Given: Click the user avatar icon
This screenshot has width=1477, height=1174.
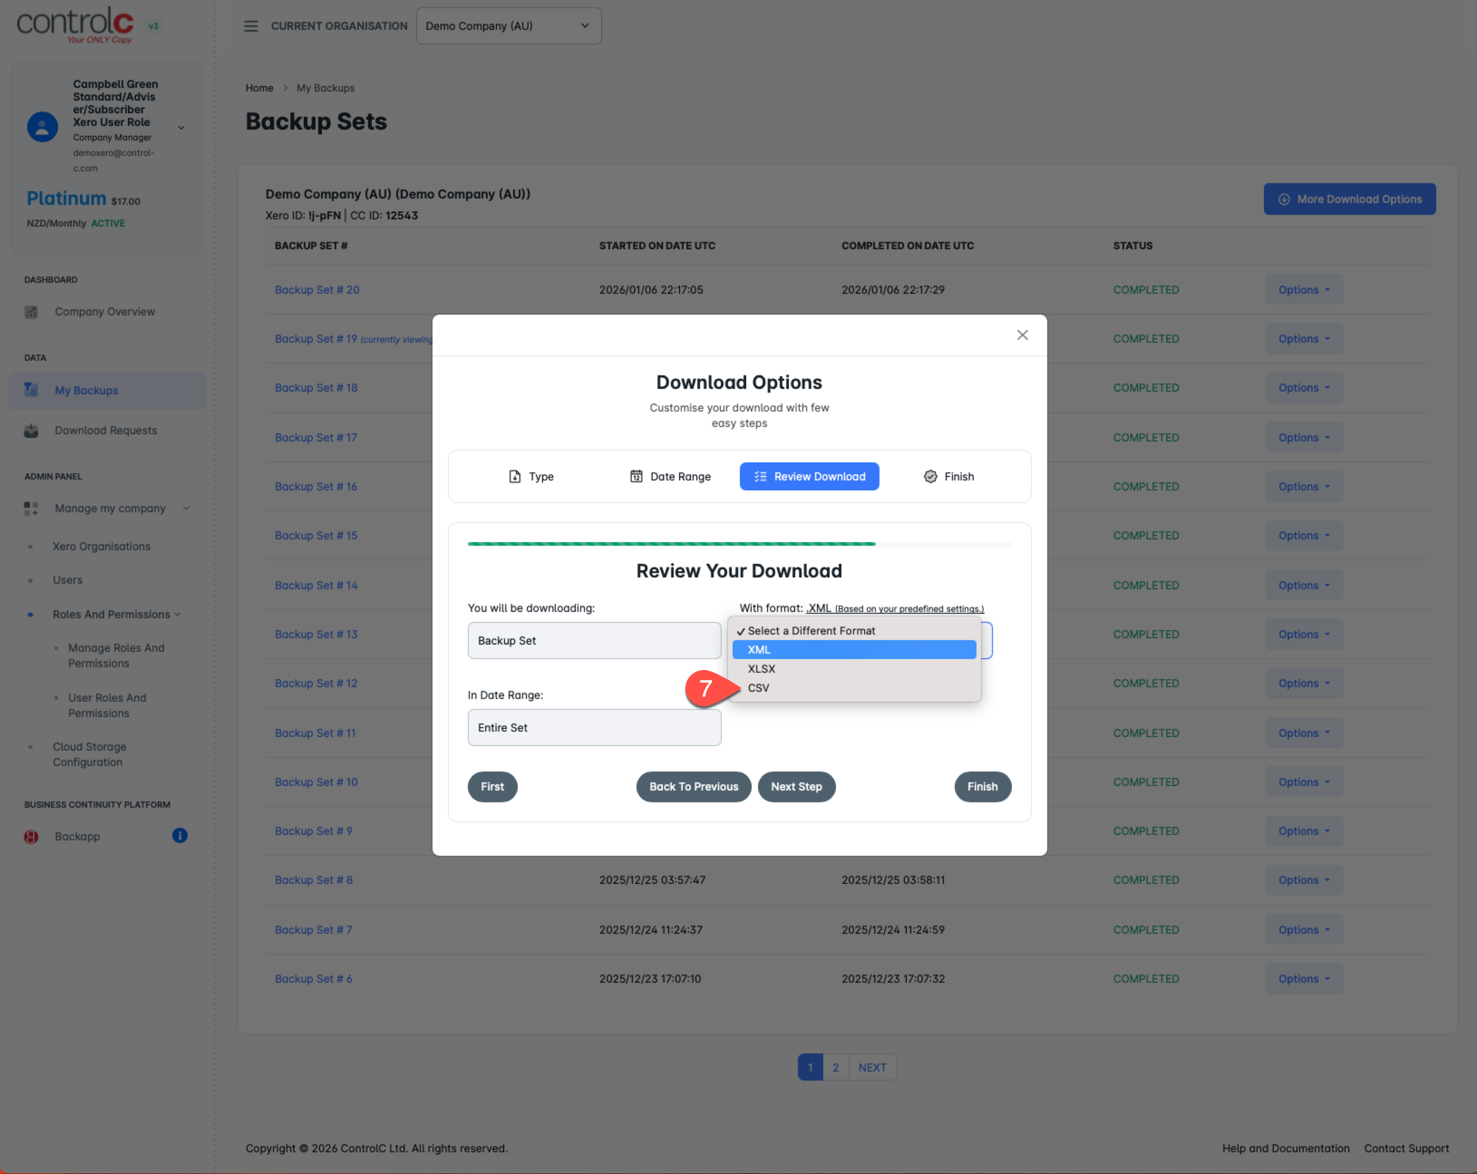Looking at the screenshot, I should click(x=43, y=127).
